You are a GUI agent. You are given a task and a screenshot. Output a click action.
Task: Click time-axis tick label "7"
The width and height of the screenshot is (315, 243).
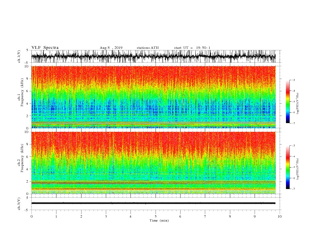205,216
